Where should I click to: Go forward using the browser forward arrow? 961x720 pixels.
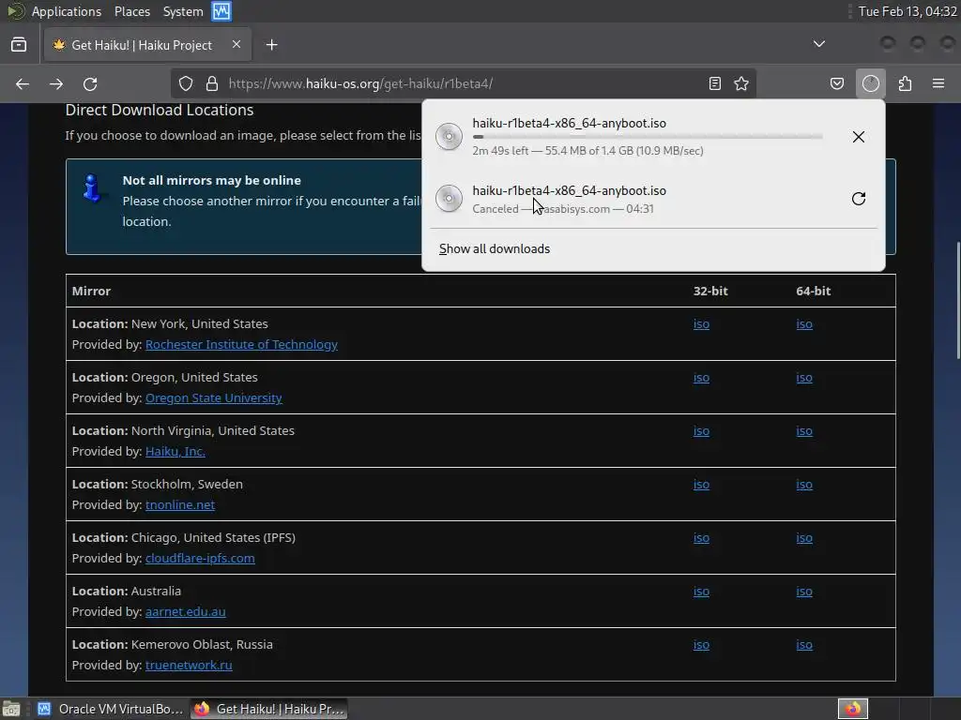click(56, 83)
